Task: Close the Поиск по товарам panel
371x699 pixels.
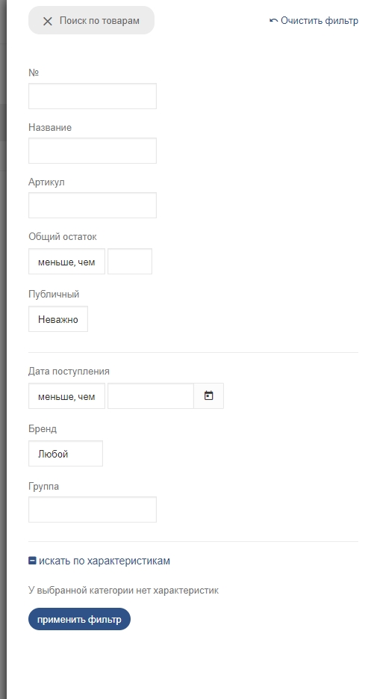Action: click(48, 21)
